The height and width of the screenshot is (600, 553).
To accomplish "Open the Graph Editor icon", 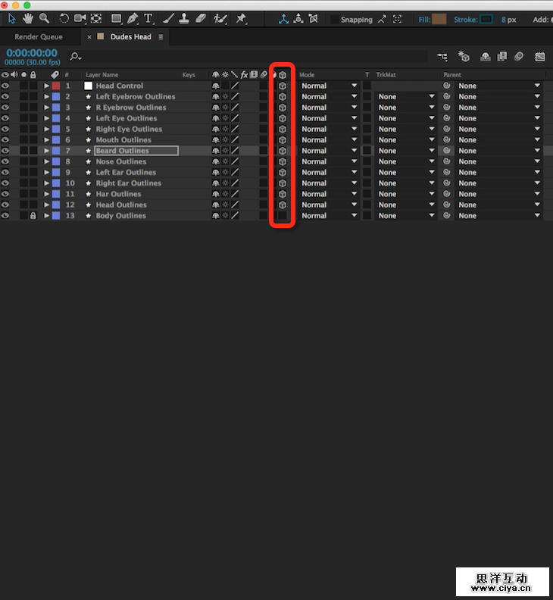I will click(x=540, y=57).
